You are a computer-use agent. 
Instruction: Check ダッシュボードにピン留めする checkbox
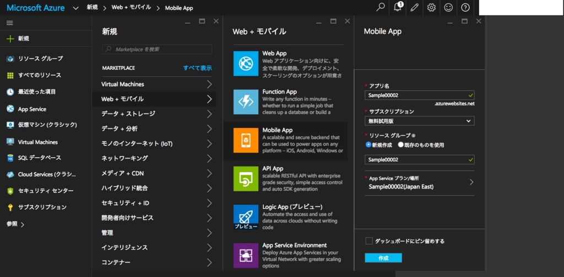coord(369,241)
